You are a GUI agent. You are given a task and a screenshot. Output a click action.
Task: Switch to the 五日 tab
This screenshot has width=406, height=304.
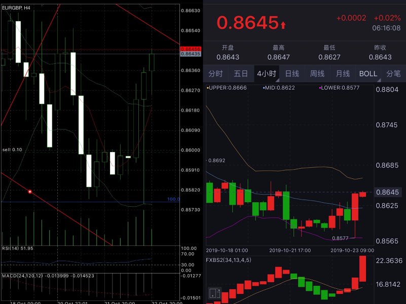tap(241, 73)
